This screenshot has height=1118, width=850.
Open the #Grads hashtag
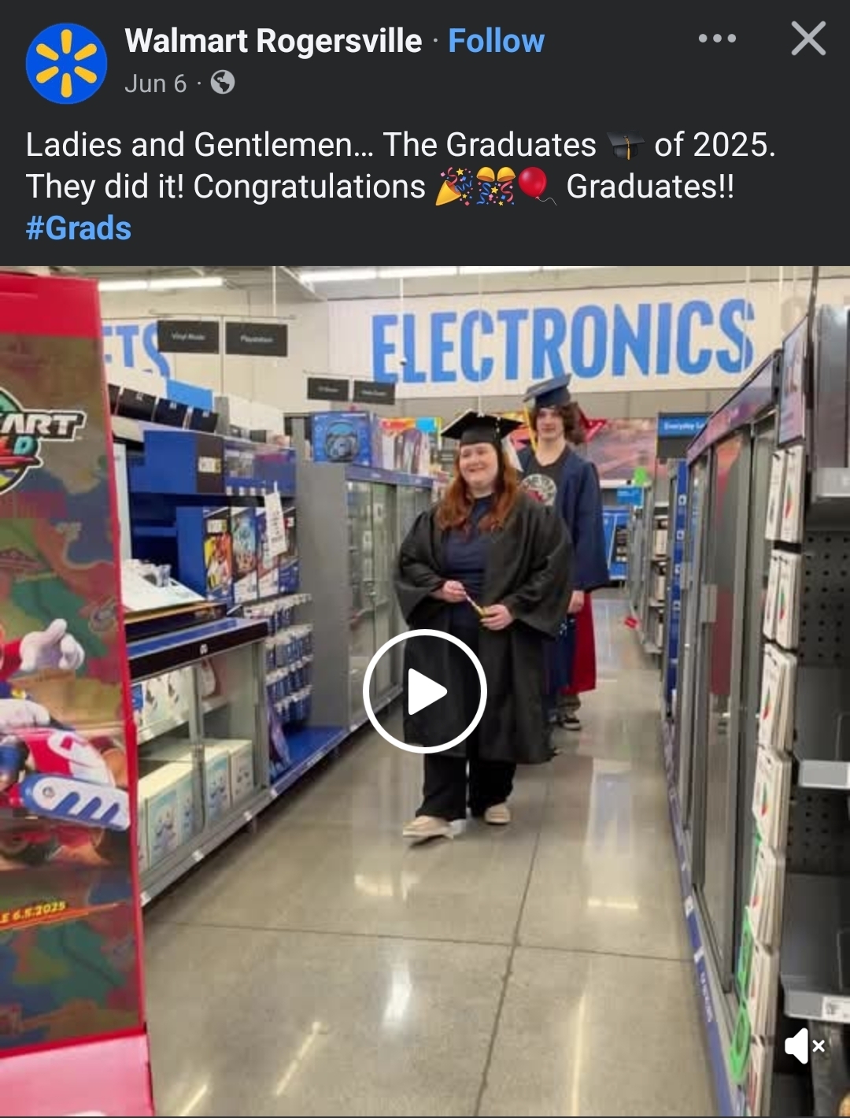(x=79, y=228)
